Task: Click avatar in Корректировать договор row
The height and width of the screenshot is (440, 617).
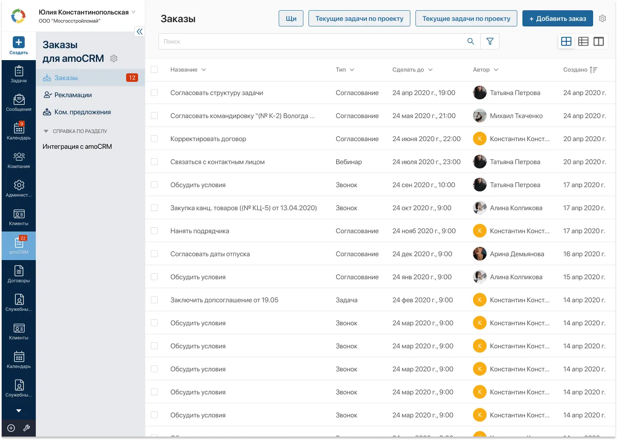Action: click(x=480, y=139)
